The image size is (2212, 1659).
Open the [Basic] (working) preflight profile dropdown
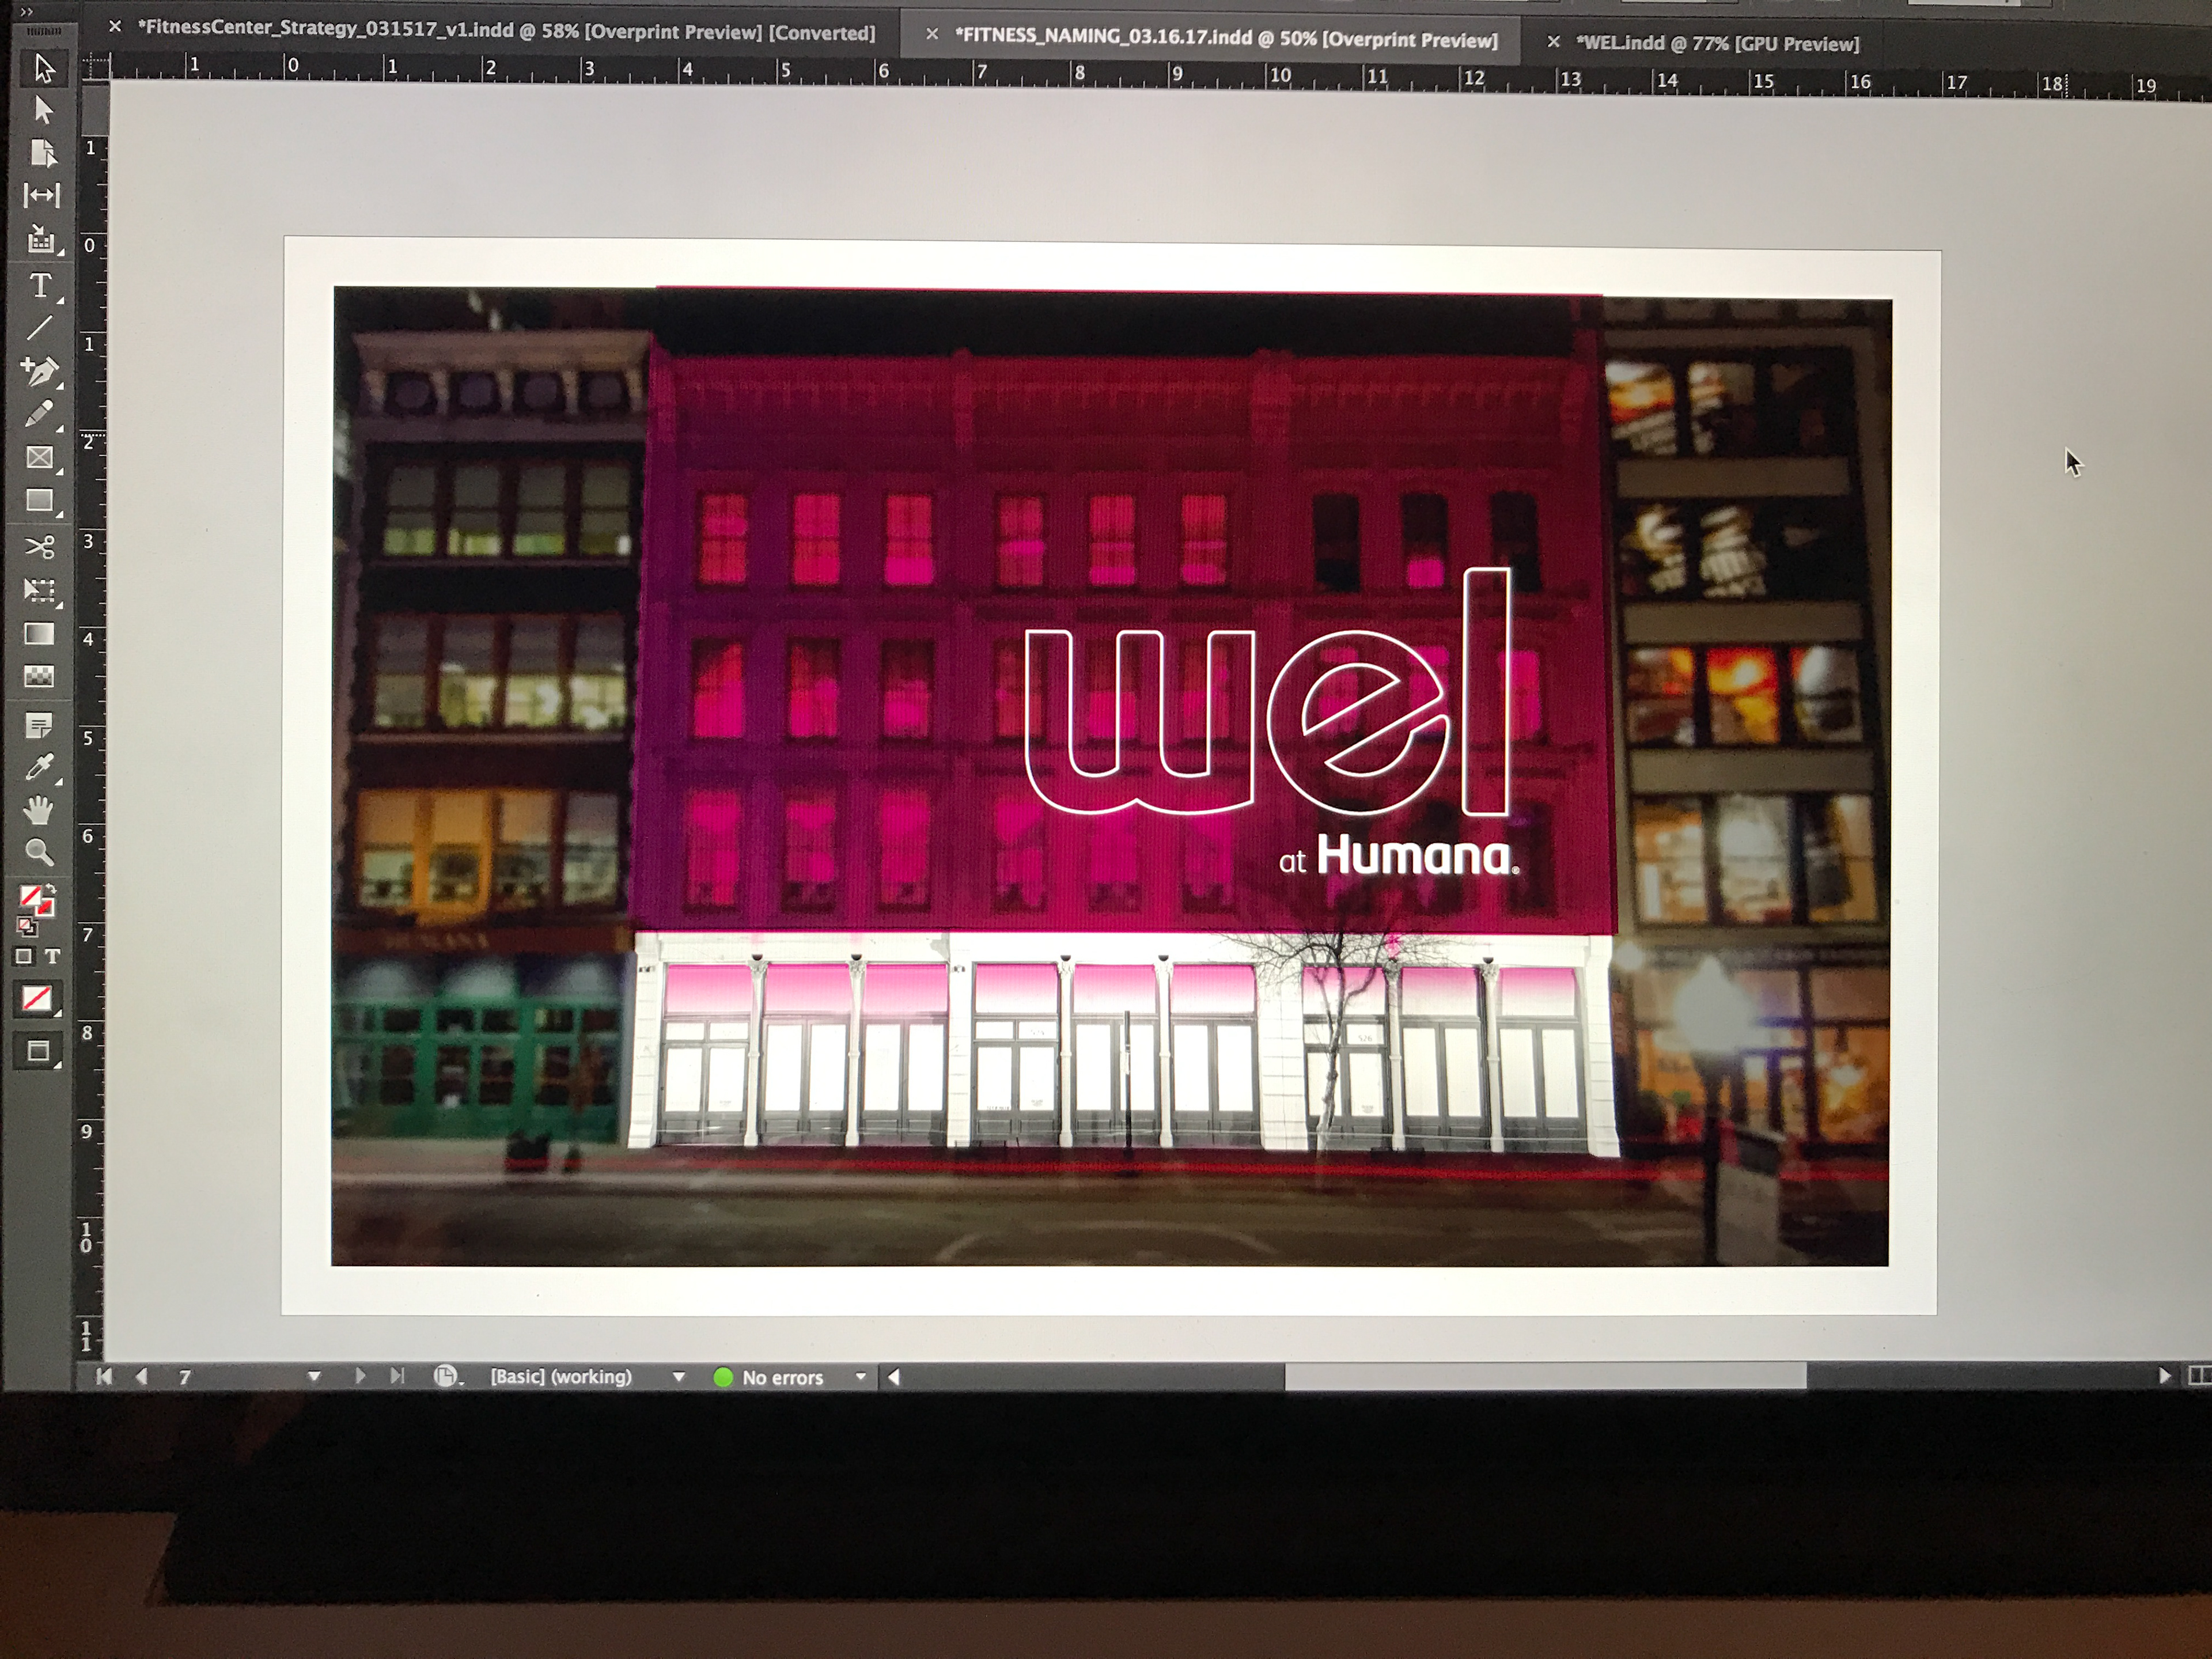(679, 1377)
